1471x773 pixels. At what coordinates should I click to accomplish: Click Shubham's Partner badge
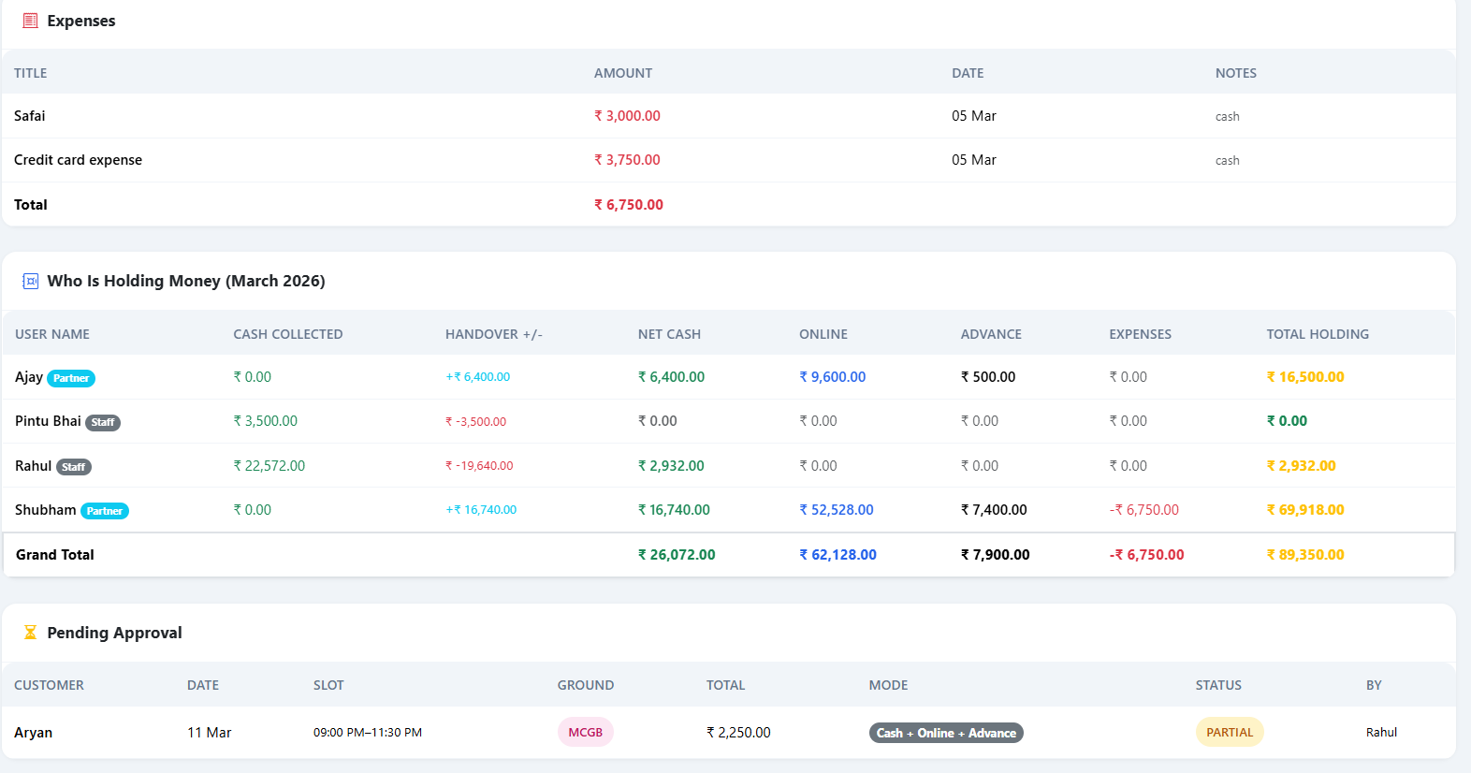point(105,511)
